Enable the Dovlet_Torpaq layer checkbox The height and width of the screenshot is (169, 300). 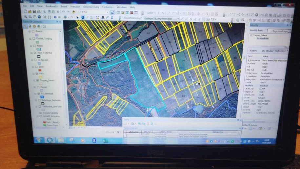33,38
